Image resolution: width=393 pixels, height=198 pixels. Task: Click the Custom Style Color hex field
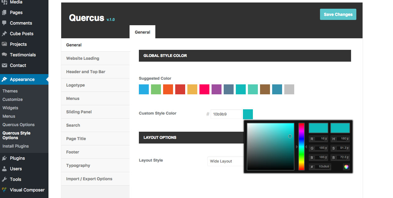tap(226, 114)
